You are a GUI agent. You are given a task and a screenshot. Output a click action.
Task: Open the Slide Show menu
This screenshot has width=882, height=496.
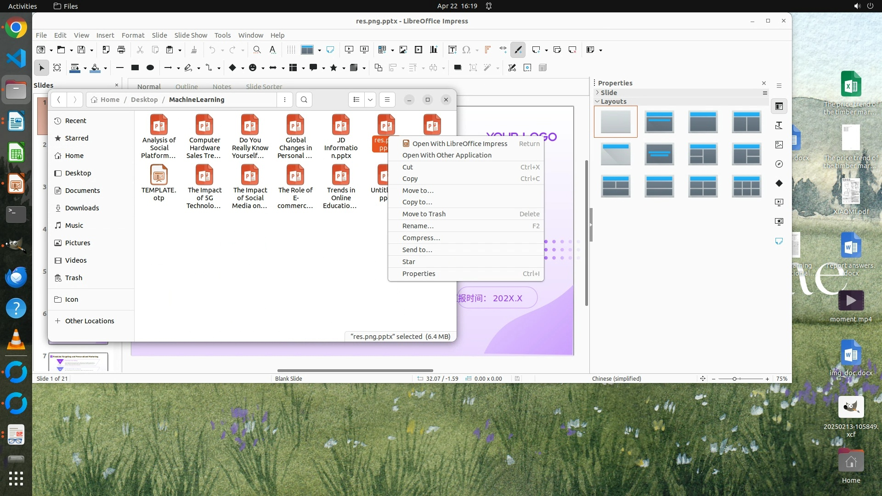point(191,35)
